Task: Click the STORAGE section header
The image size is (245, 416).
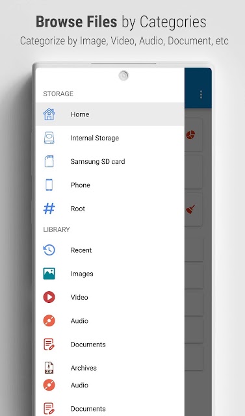Action: [58, 94]
